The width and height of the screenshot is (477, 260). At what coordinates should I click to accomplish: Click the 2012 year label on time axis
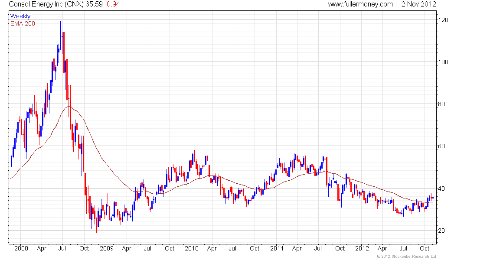click(362, 248)
